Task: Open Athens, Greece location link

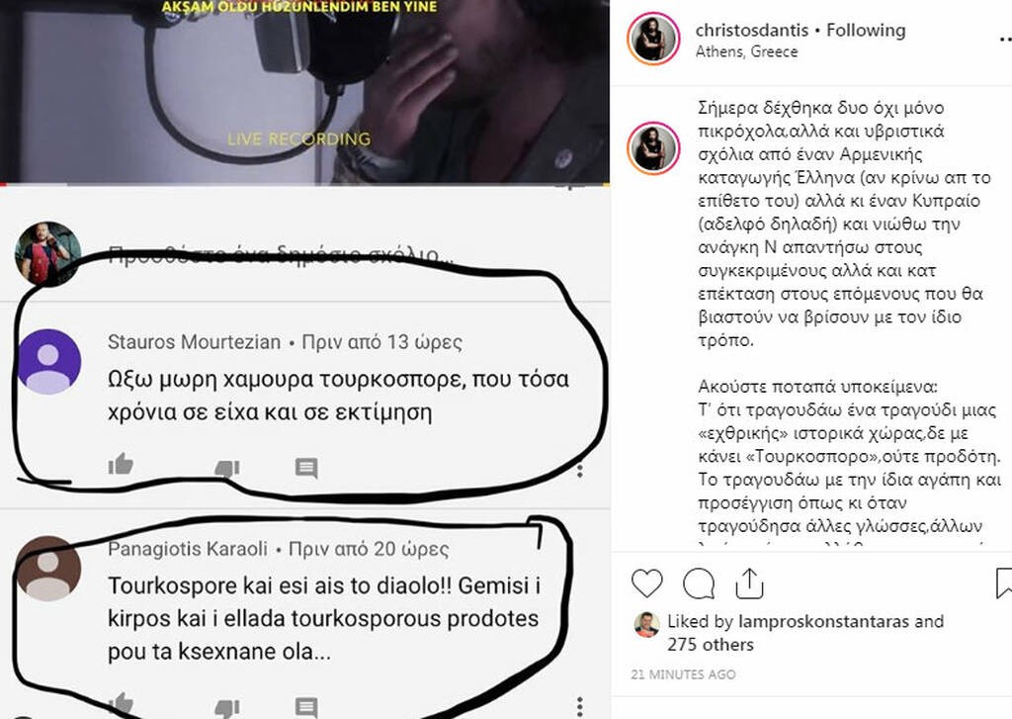Action: (746, 51)
